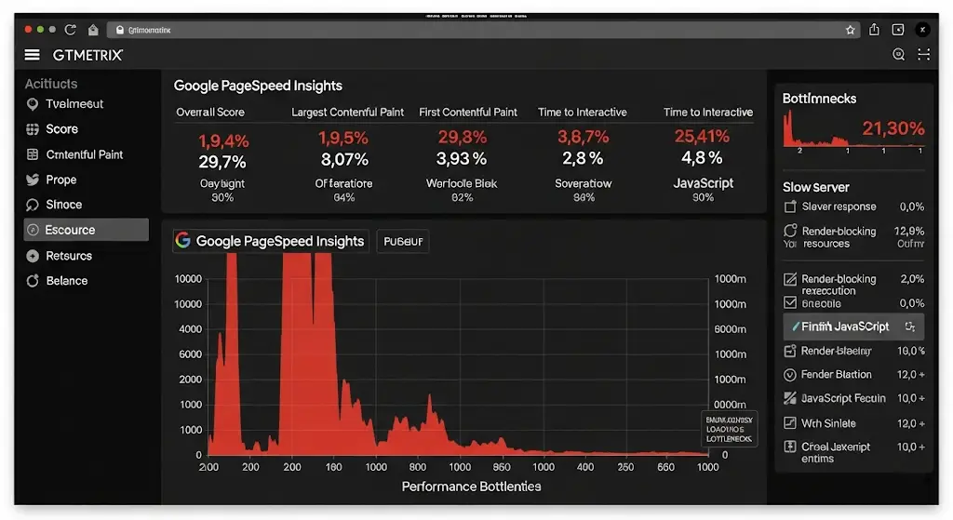This screenshot has height=520, width=953.
Task: Click the icon at right of Finfih JavaScript
Action: pos(910,327)
